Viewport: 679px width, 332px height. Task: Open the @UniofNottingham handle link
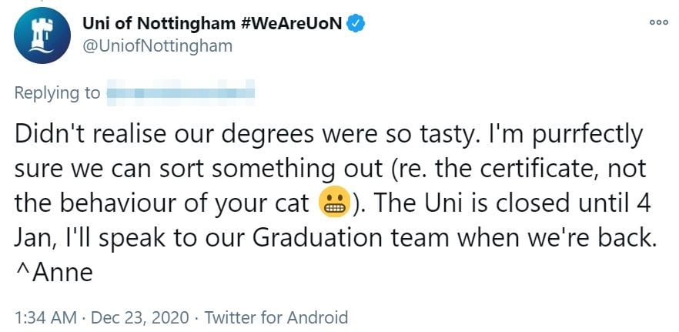[157, 46]
